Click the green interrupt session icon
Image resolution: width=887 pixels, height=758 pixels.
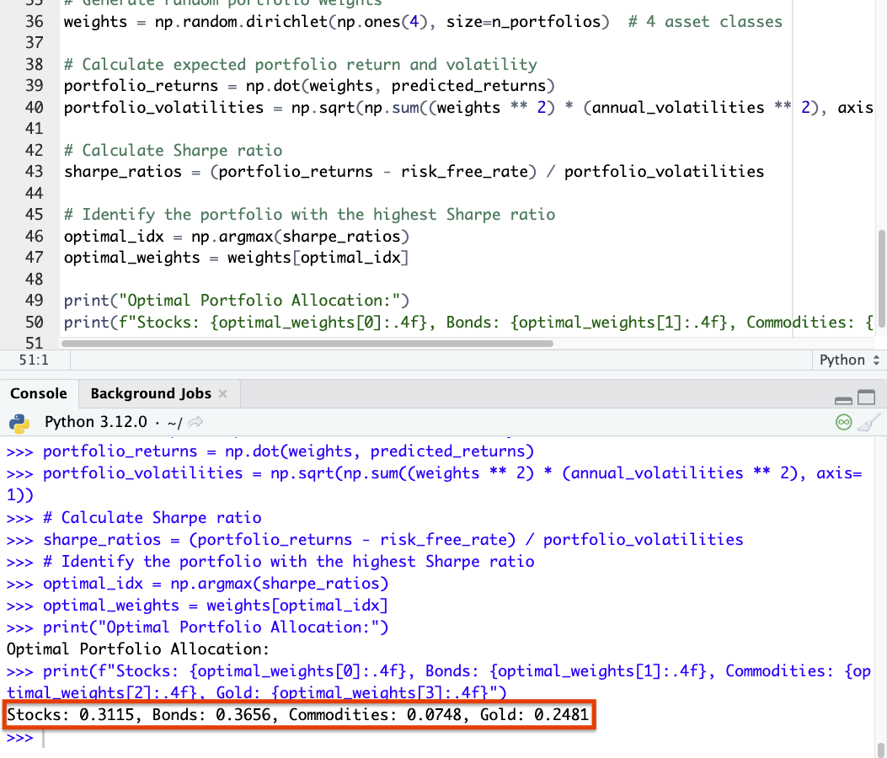click(x=843, y=422)
